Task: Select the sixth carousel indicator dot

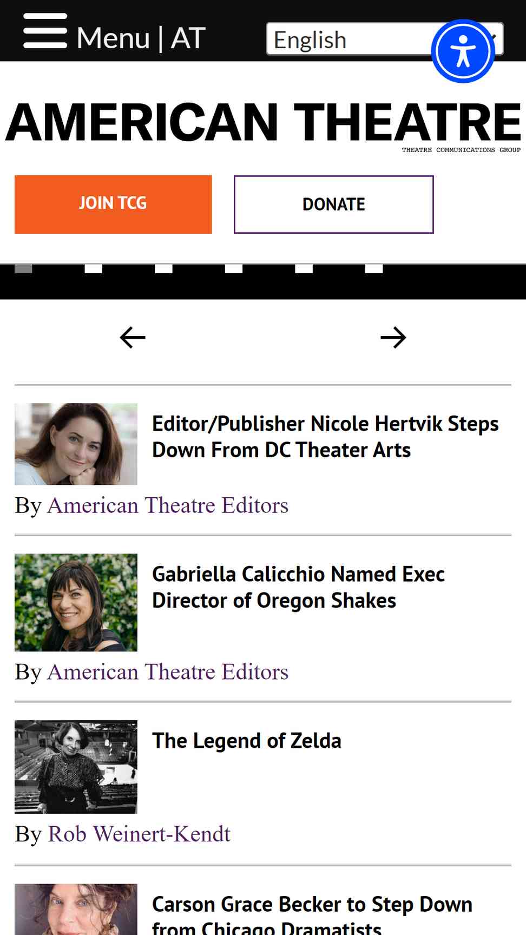Action: tap(374, 268)
